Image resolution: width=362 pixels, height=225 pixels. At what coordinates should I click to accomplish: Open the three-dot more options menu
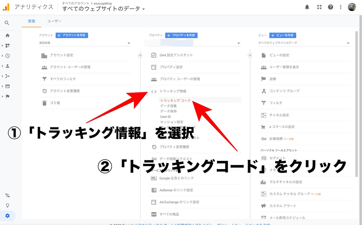[x=341, y=7]
